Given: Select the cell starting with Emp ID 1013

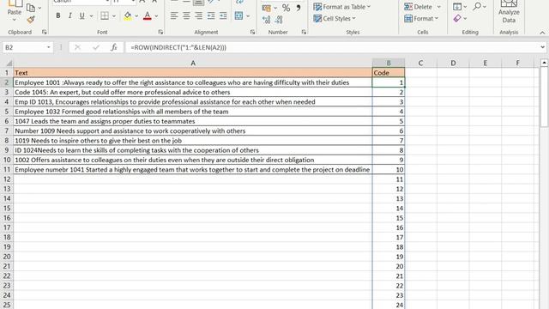Looking at the screenshot, I should 192,102.
